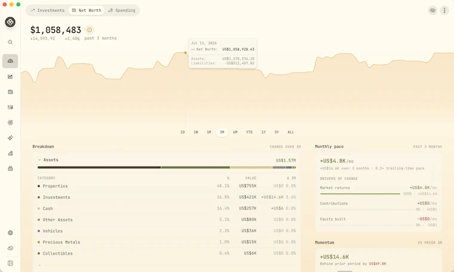Click the US$755K properties value
Viewport: 454px width, 272px height.
pyautogui.click(x=247, y=186)
